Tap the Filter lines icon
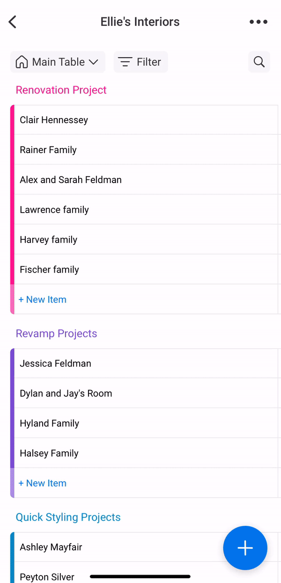 click(125, 62)
